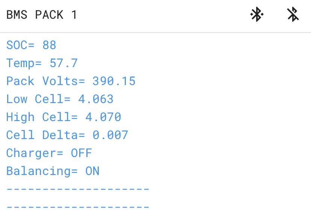The height and width of the screenshot is (211, 311).
Task: Select the Low Cell= 4.063 line
Action: tap(60, 99)
